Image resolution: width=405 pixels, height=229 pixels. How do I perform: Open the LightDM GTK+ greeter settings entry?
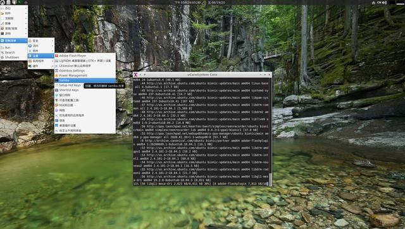coord(85,61)
